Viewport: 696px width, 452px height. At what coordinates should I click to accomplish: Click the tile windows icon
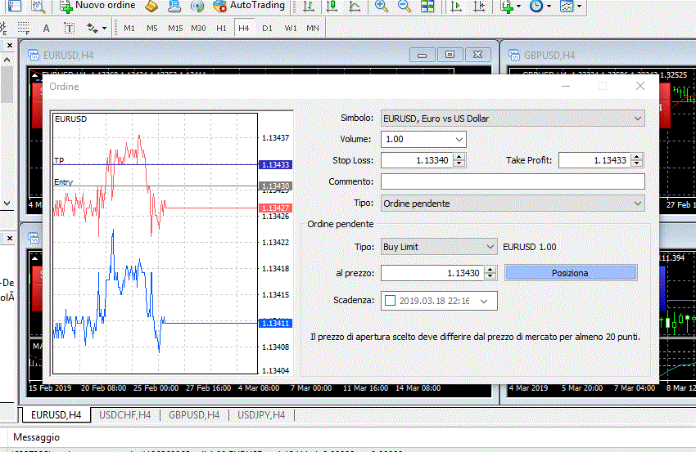point(427,7)
